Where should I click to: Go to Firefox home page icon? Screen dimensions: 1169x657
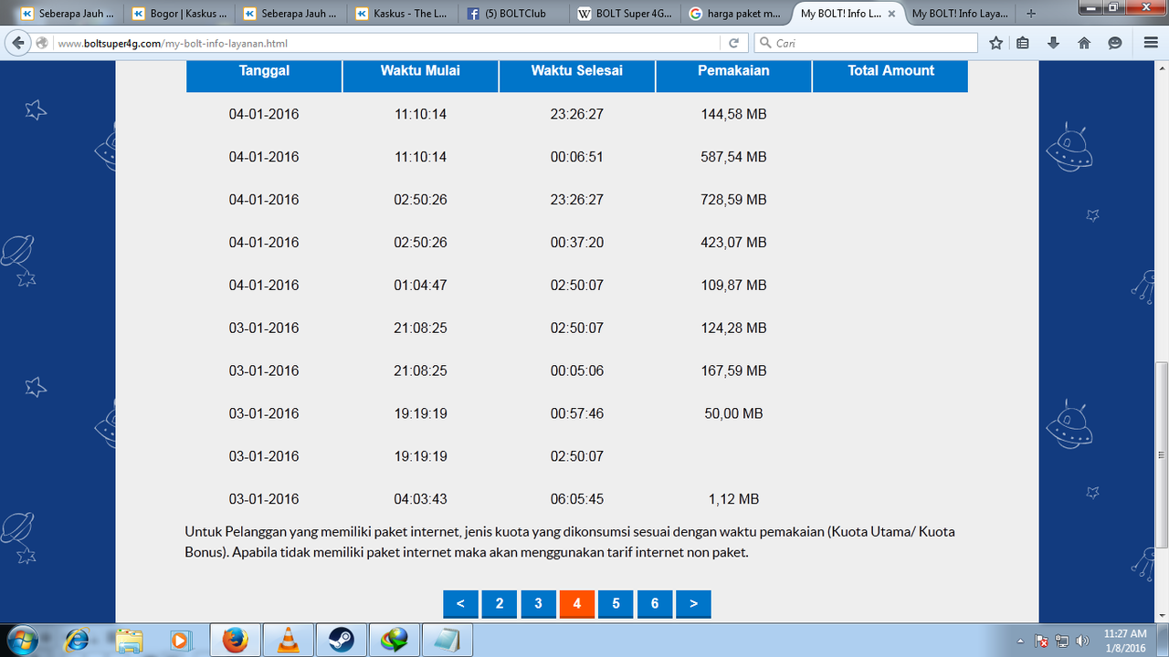click(1084, 43)
